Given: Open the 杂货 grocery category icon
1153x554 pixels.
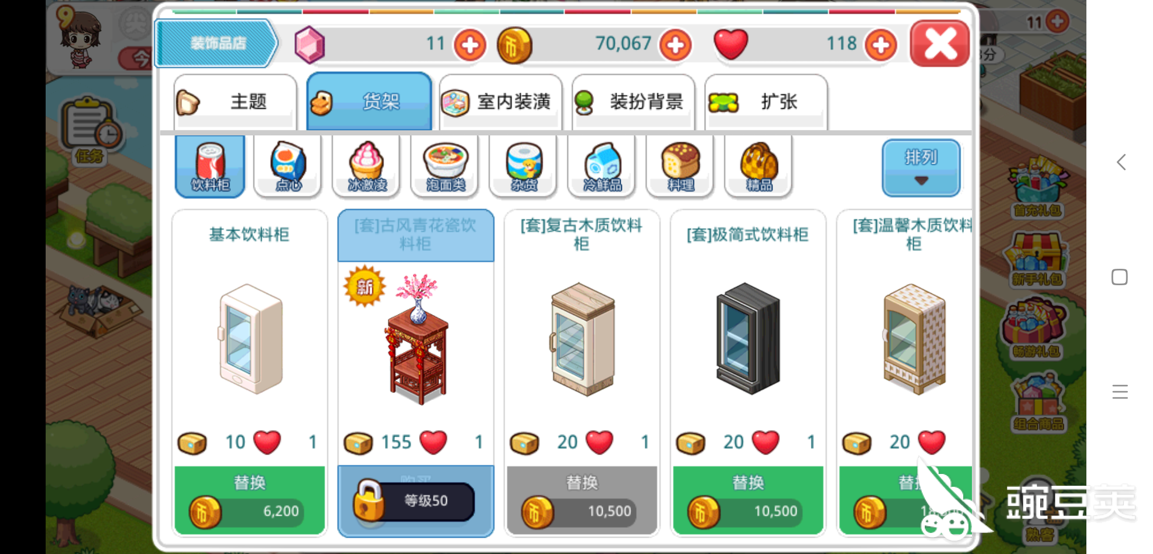Looking at the screenshot, I should pos(524,166).
